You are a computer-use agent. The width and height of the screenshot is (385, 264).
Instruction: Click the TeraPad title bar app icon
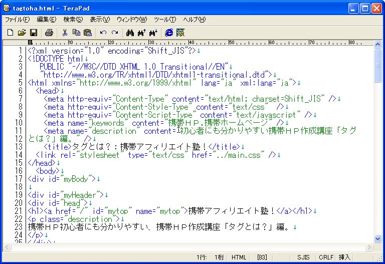pos(7,8)
